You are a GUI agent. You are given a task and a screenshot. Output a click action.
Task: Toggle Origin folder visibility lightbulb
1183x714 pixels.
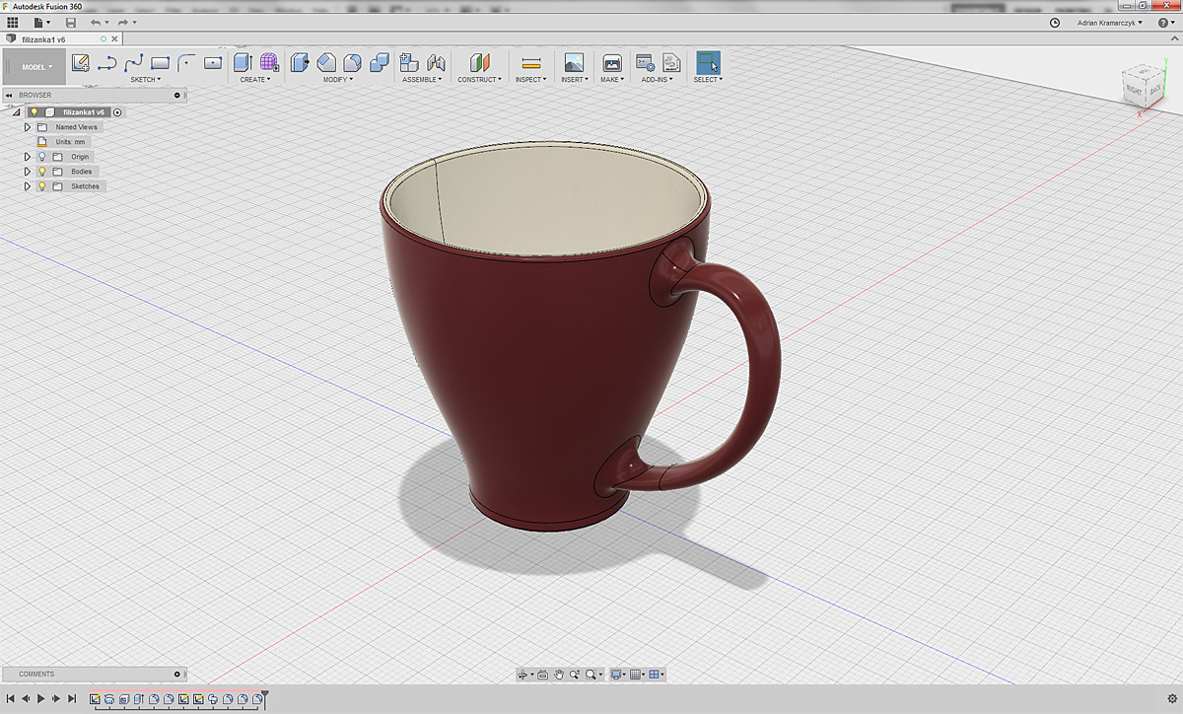tap(42, 157)
